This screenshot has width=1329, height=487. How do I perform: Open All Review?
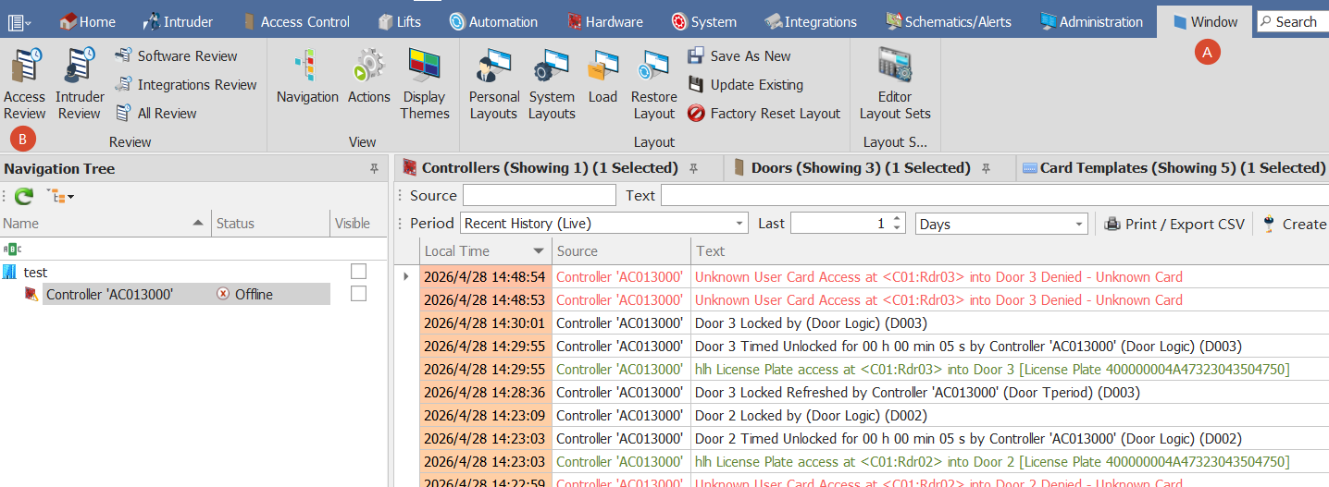pos(155,114)
